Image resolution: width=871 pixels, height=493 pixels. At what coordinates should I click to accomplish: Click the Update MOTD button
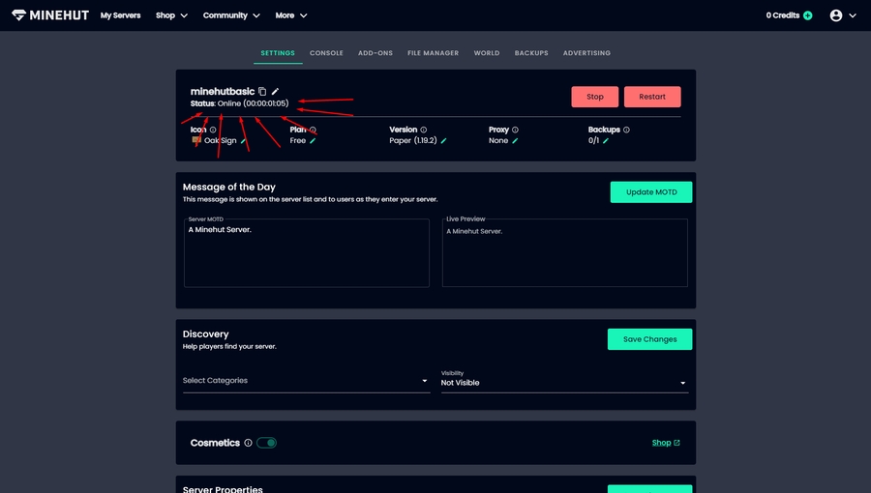651,191
